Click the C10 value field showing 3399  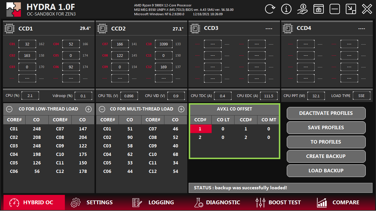point(163,44)
